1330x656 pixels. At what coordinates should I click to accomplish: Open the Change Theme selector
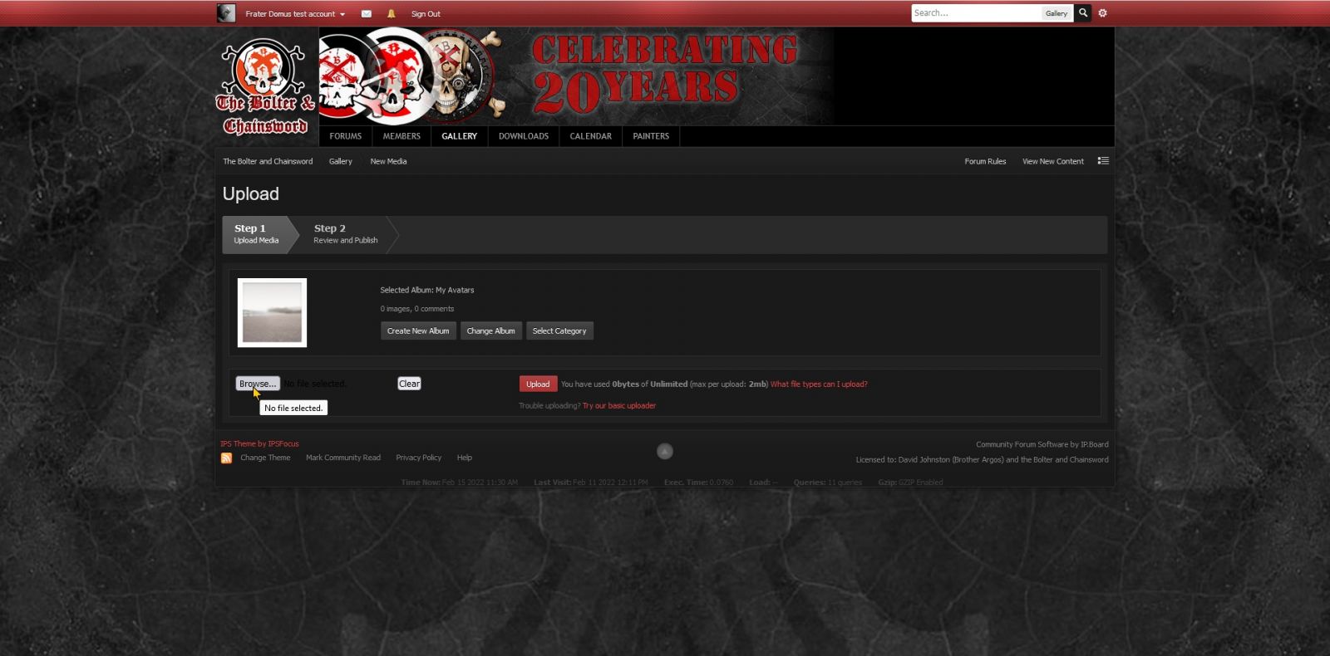265,458
